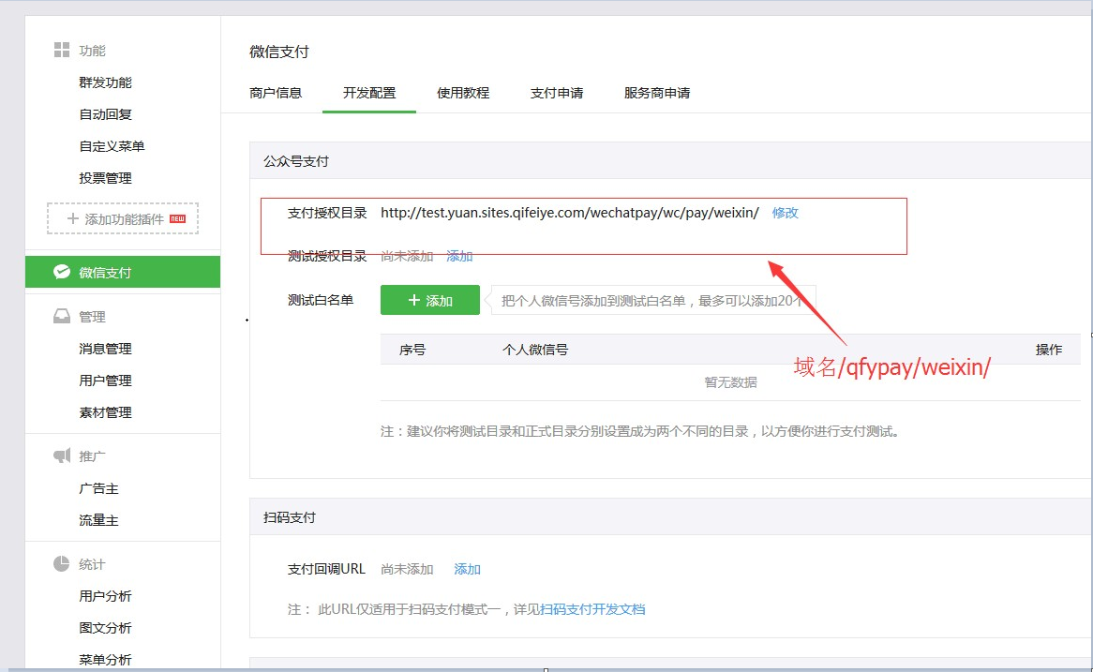Click the 序号 column header
This screenshot has height=672, width=1093.
point(412,350)
